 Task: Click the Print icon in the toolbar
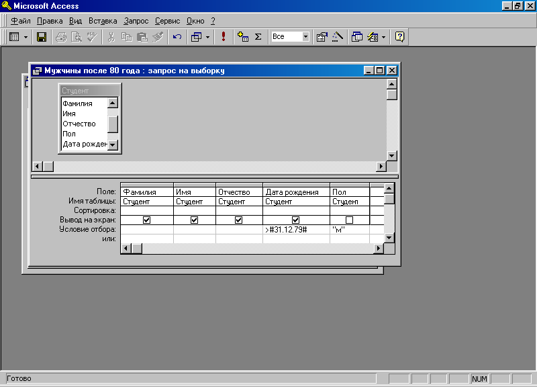[61, 37]
